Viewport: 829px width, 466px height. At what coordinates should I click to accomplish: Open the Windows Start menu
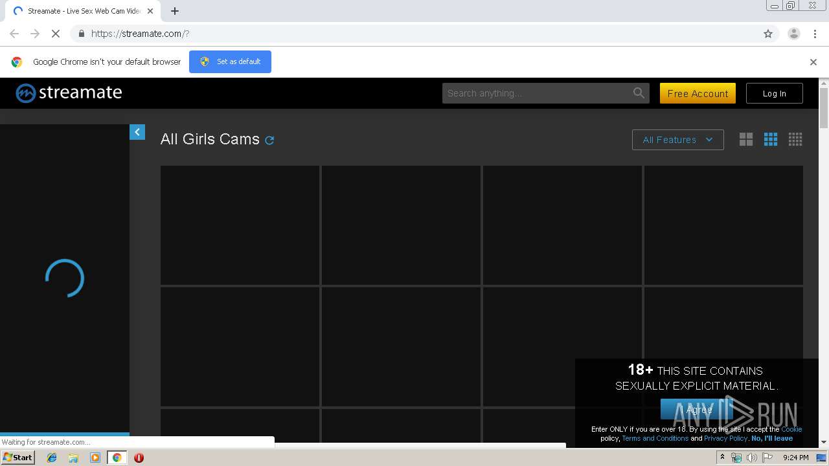click(x=17, y=458)
